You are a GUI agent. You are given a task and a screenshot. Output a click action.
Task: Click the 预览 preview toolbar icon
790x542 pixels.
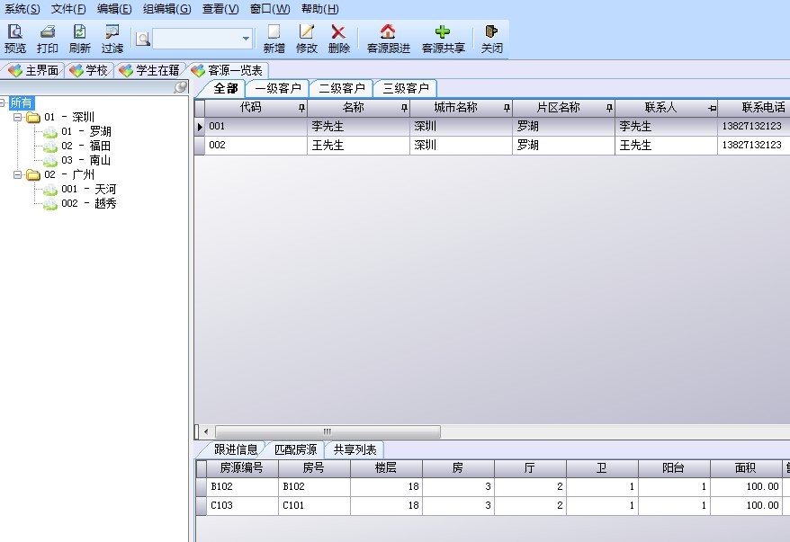[15, 32]
